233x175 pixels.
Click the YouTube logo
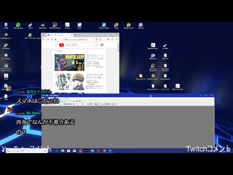click(x=61, y=45)
